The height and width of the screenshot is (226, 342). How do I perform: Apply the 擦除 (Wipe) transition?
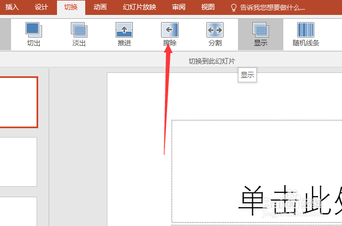click(170, 34)
